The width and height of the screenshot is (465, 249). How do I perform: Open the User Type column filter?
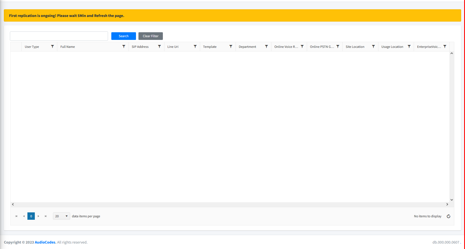[x=52, y=47]
